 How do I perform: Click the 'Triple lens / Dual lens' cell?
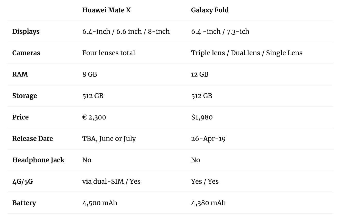[246, 53]
